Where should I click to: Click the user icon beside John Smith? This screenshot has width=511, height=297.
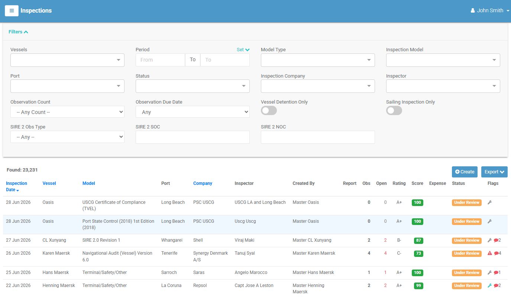click(x=473, y=11)
